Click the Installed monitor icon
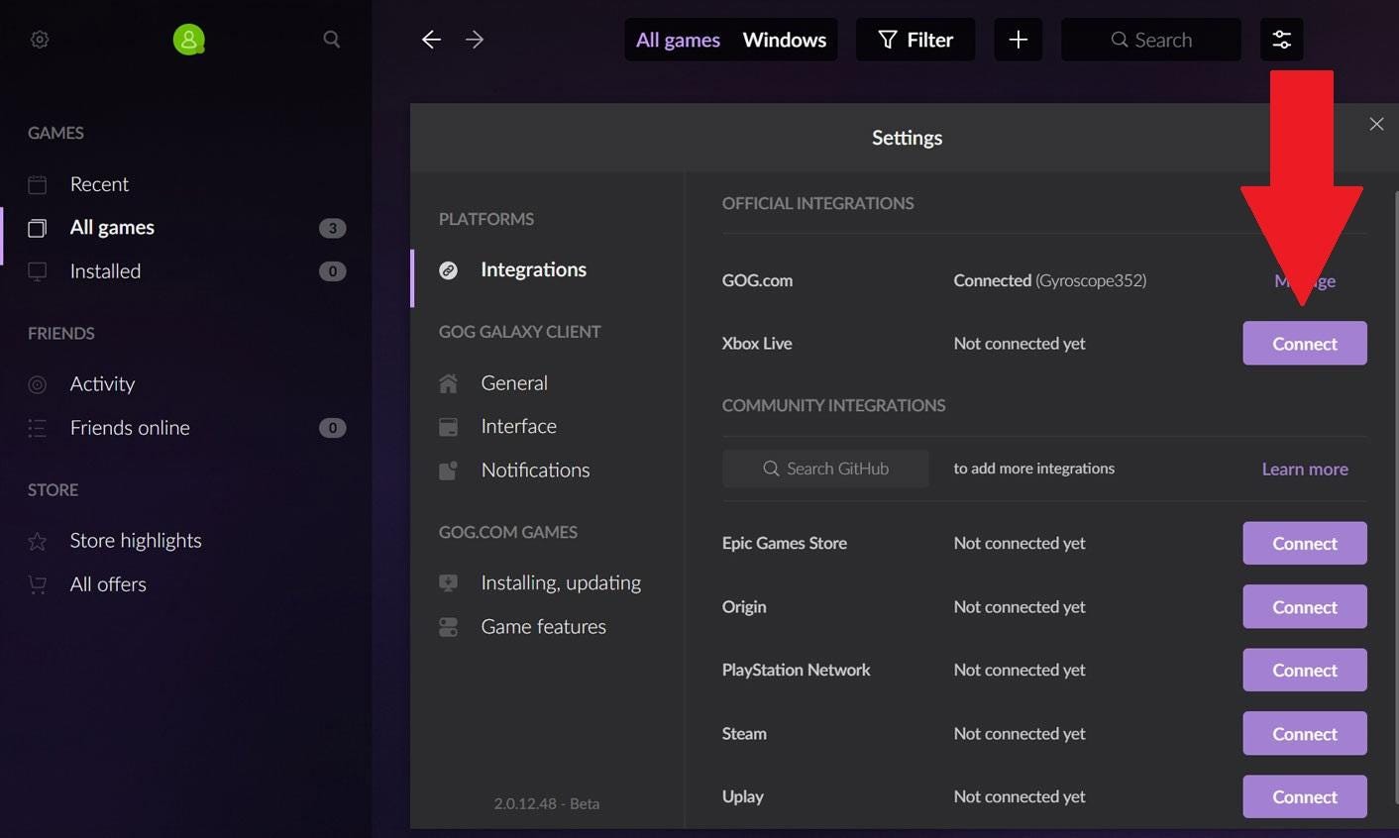This screenshot has height=838, width=1399. click(38, 271)
